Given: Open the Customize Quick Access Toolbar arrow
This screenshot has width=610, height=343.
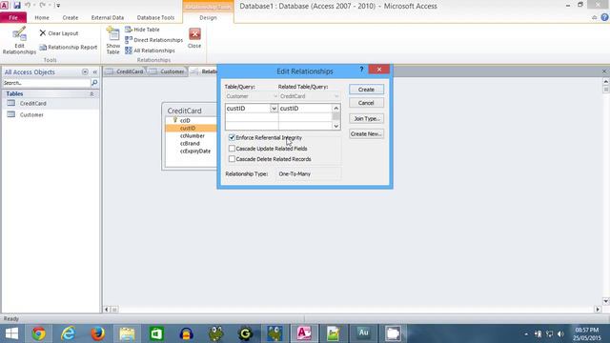Looking at the screenshot, I should pyautogui.click(x=58, y=6).
